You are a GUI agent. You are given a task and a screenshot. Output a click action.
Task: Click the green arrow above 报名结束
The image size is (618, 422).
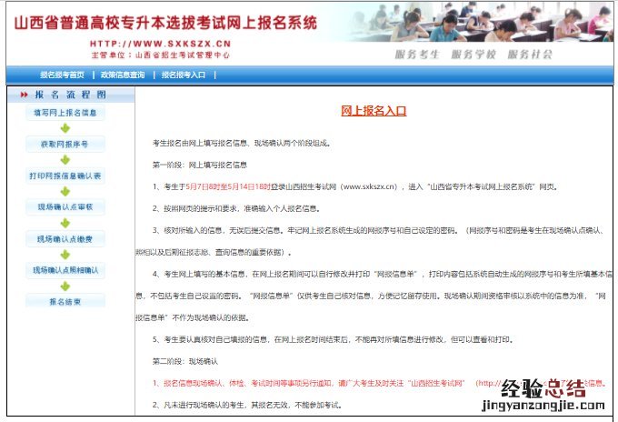point(65,286)
